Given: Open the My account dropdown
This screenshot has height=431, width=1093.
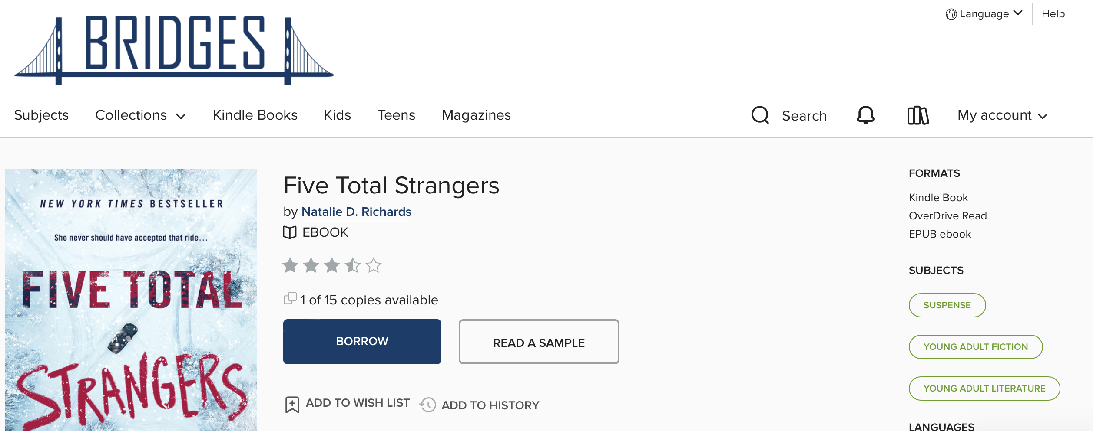Looking at the screenshot, I should 1003,115.
